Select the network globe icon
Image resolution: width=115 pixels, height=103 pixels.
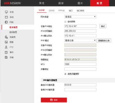point(6,22)
